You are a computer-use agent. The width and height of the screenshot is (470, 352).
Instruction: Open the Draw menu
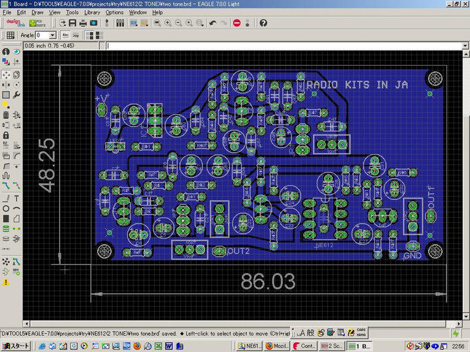[38, 12]
